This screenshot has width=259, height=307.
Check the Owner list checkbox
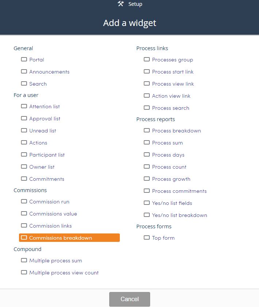click(24, 166)
